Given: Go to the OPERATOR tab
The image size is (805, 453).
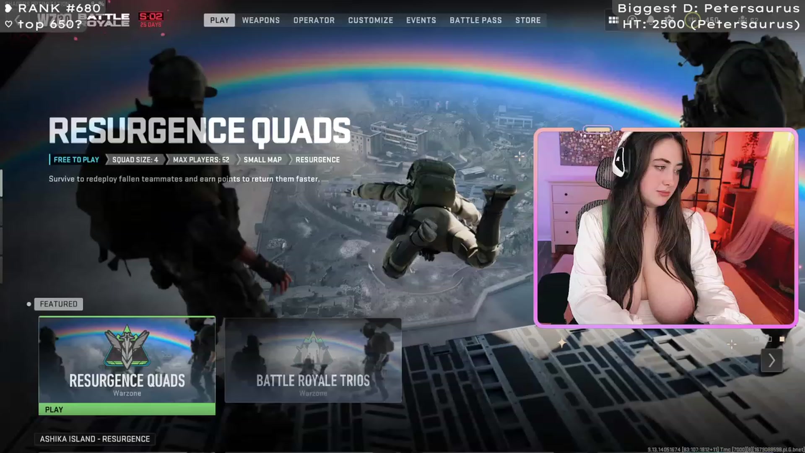Looking at the screenshot, I should [314, 20].
